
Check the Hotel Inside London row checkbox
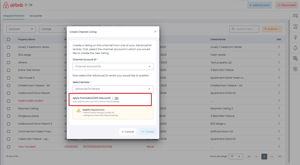click(8, 101)
